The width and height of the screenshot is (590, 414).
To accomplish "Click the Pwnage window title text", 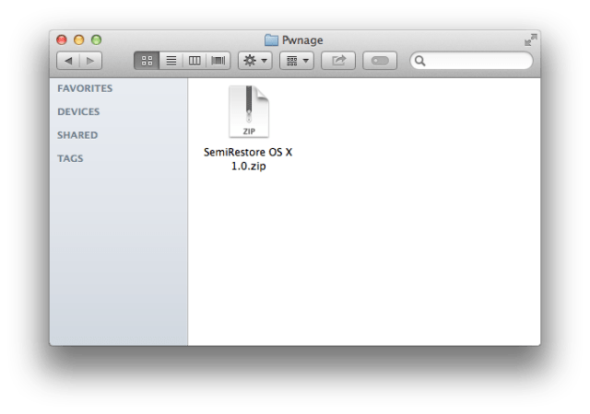I will pyautogui.click(x=302, y=40).
